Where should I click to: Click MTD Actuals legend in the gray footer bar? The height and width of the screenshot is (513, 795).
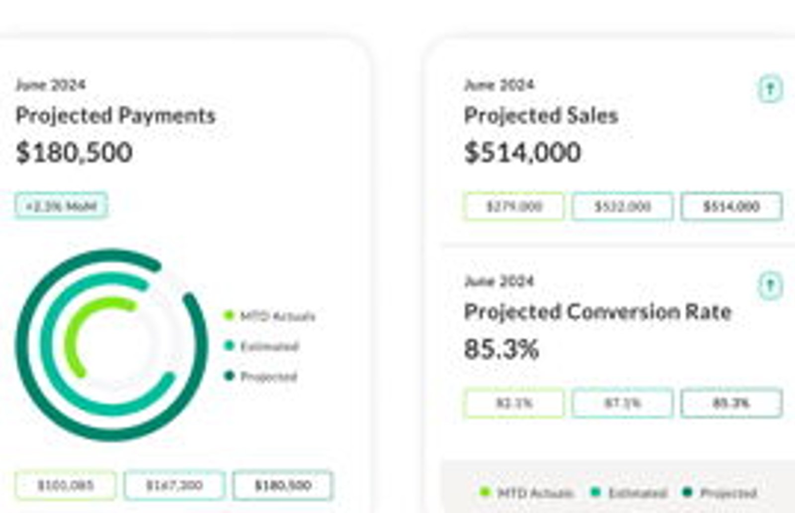coord(527,493)
